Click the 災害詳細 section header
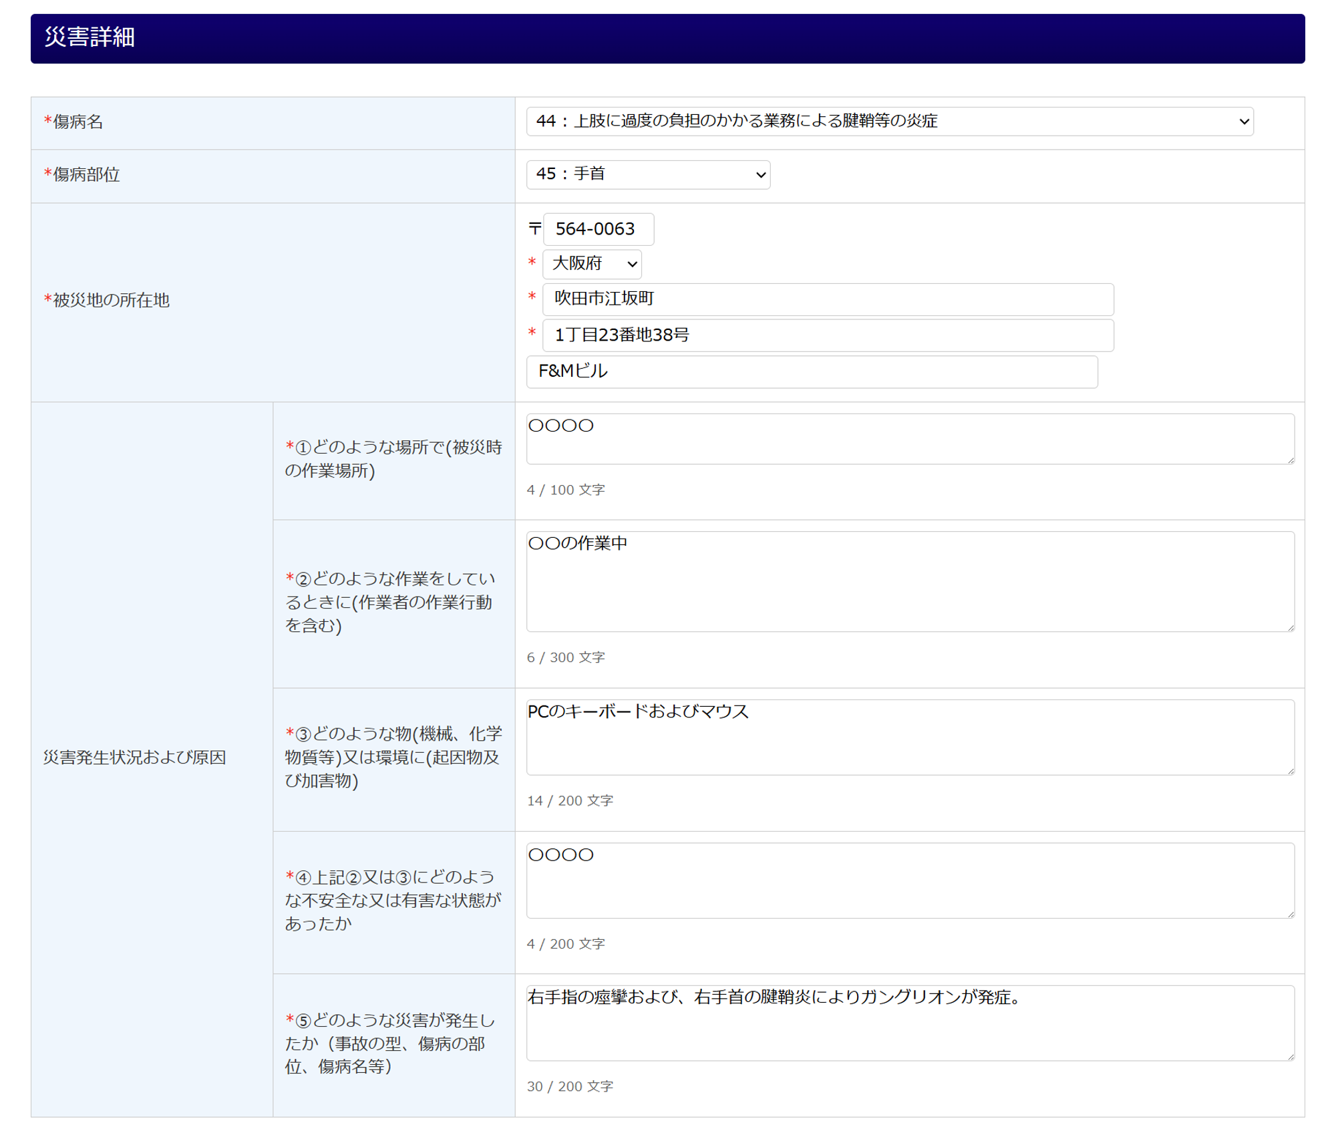The image size is (1336, 1135). pos(90,37)
